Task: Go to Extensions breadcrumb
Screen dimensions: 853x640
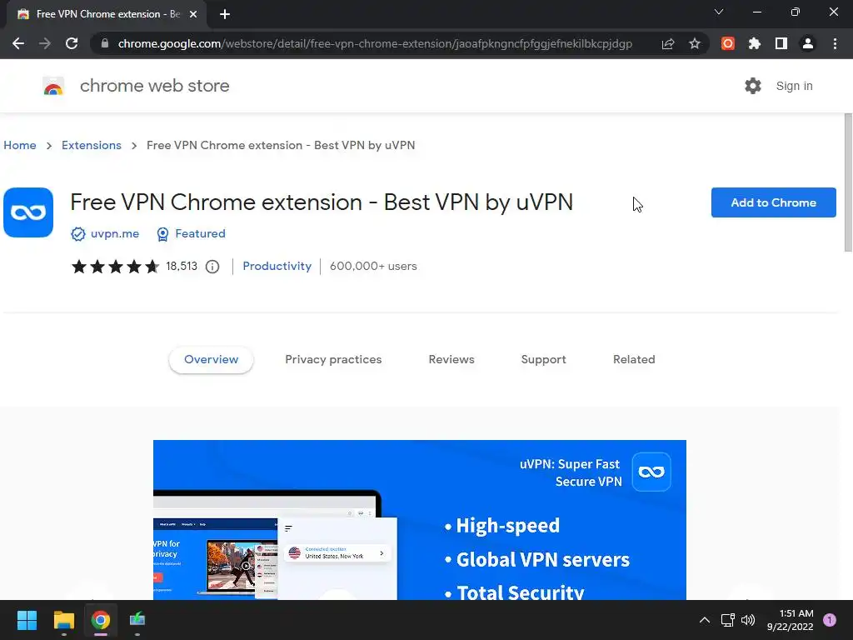Action: click(92, 145)
